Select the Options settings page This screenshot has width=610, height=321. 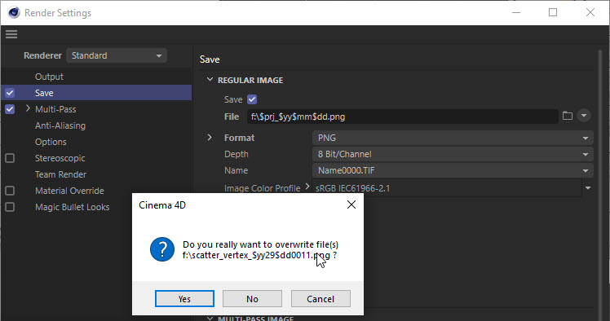pyautogui.click(x=51, y=142)
